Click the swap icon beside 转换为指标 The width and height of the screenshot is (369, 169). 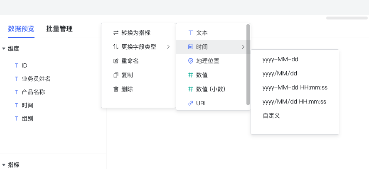[x=116, y=33]
